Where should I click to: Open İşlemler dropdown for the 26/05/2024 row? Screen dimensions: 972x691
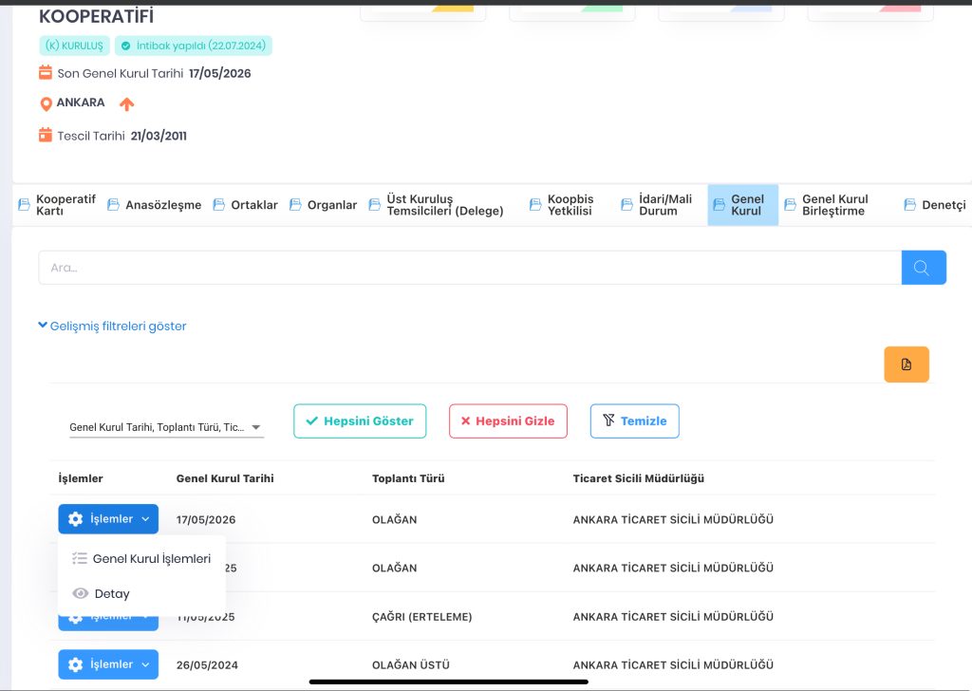(x=108, y=665)
